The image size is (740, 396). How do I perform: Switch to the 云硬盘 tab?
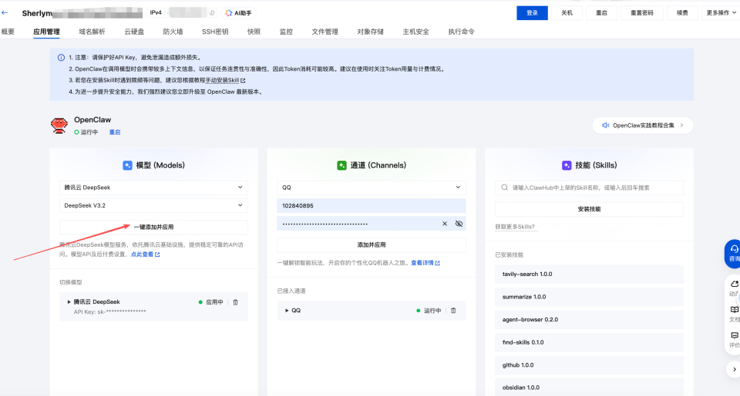[134, 32]
